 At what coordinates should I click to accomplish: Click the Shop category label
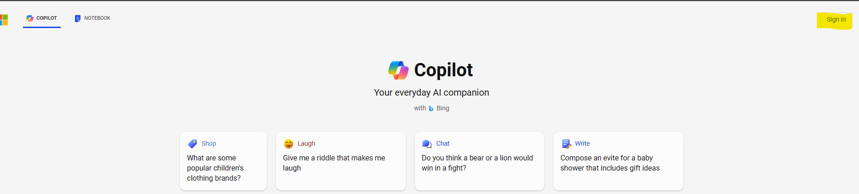click(x=209, y=143)
